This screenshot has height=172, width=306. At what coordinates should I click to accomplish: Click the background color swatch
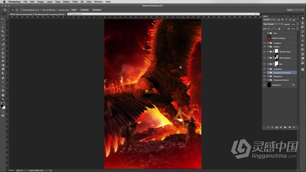click(x=4, y=107)
